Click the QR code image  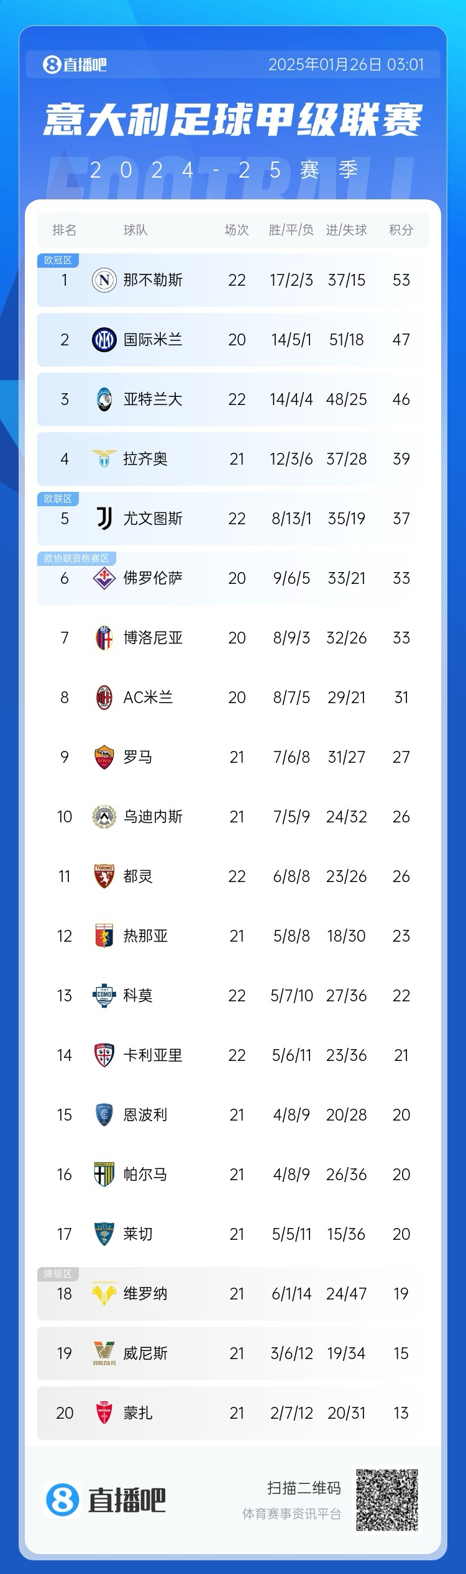388,1499
